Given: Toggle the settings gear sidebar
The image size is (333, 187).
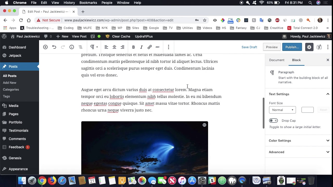Looking at the screenshot, I should (x=309, y=47).
